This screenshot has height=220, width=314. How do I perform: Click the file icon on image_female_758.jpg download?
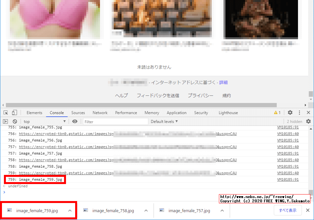pos(86,211)
